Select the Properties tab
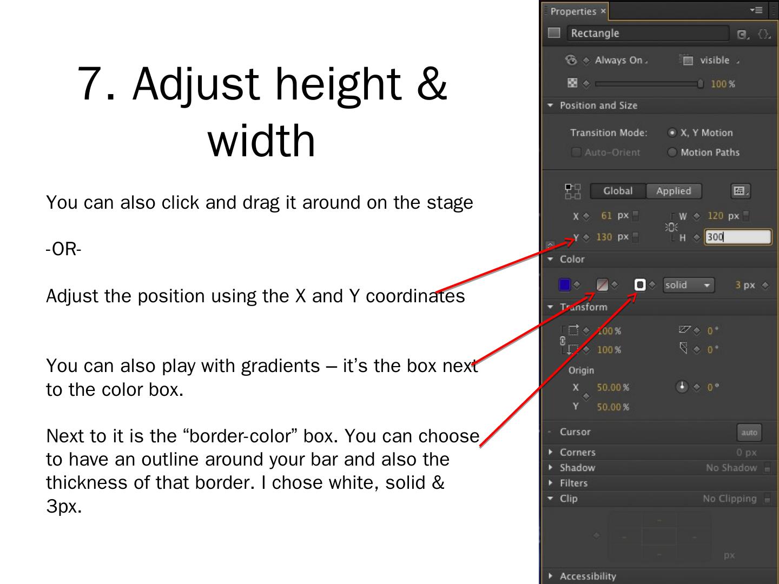Viewport: 779px width, 584px height. (x=573, y=11)
